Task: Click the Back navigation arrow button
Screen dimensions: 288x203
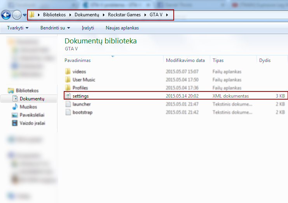Action: (x=6, y=15)
